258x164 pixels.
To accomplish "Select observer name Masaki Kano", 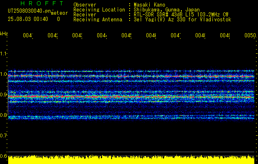I will pyautogui.click(x=149, y=5).
